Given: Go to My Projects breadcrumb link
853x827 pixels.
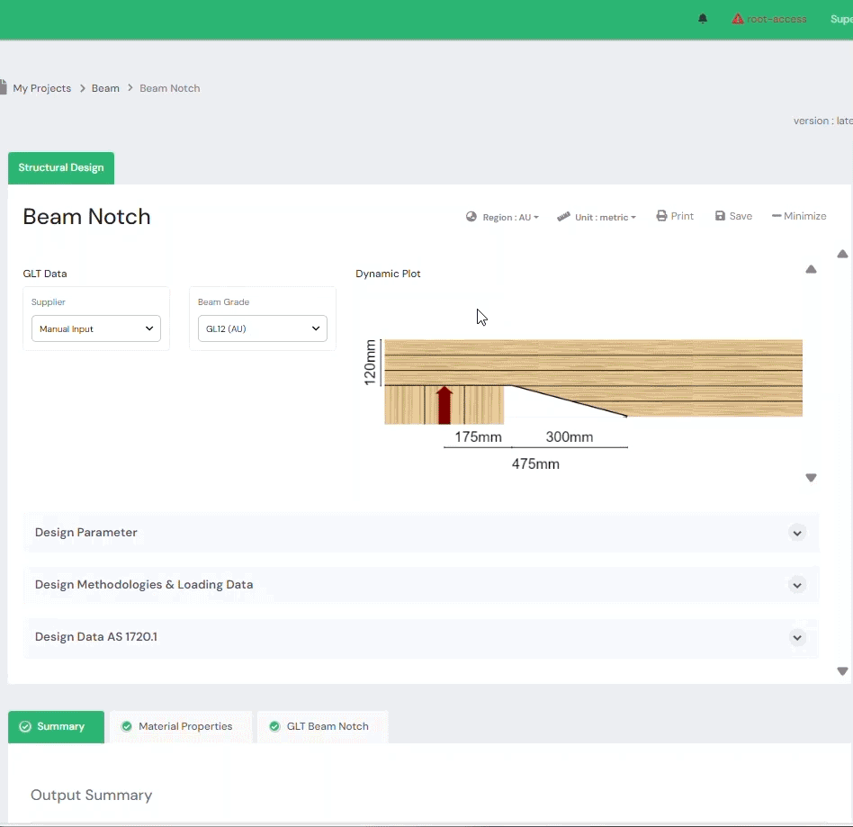Looking at the screenshot, I should (41, 88).
